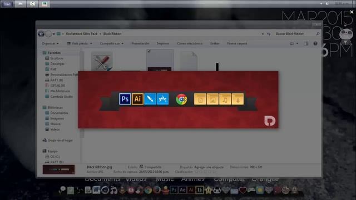Open Photoshop from the bottom dock
This screenshot has height=200, width=356.
[x=174, y=190]
